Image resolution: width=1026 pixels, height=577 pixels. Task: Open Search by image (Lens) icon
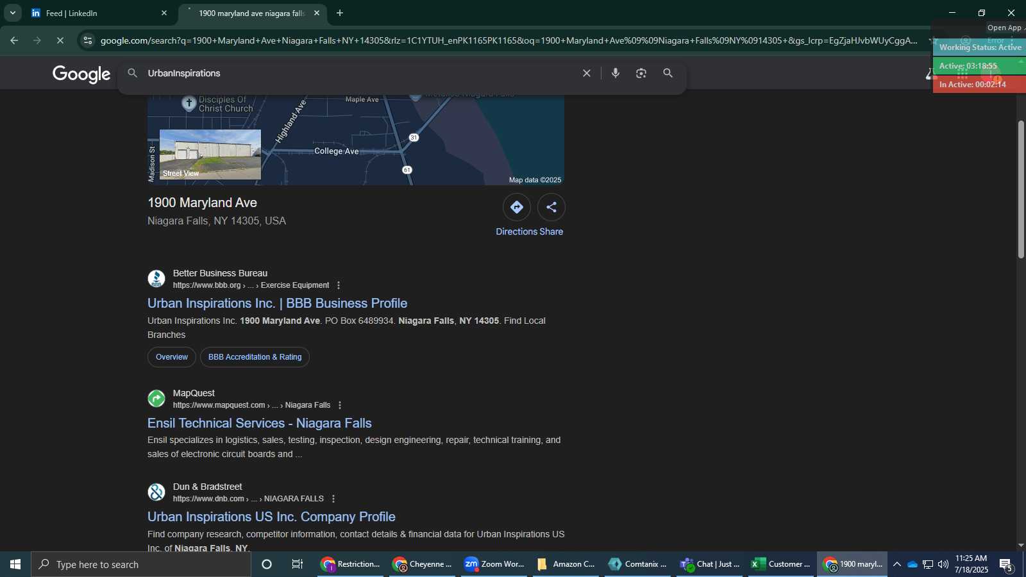click(641, 73)
